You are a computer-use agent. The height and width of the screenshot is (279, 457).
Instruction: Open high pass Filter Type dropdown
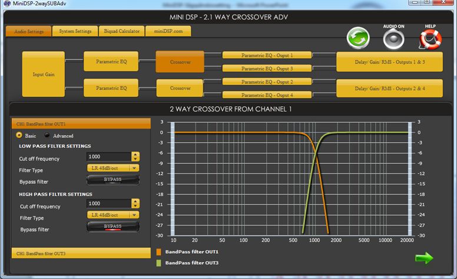pos(113,215)
